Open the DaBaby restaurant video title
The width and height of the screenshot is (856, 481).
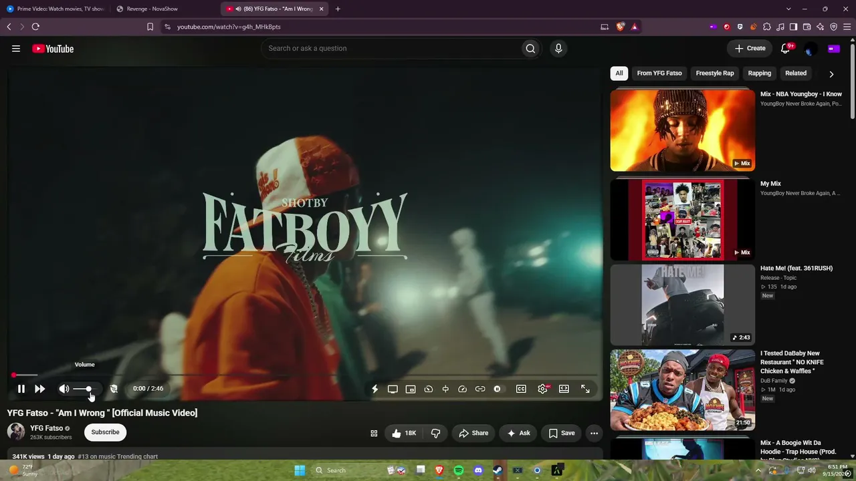pos(792,362)
